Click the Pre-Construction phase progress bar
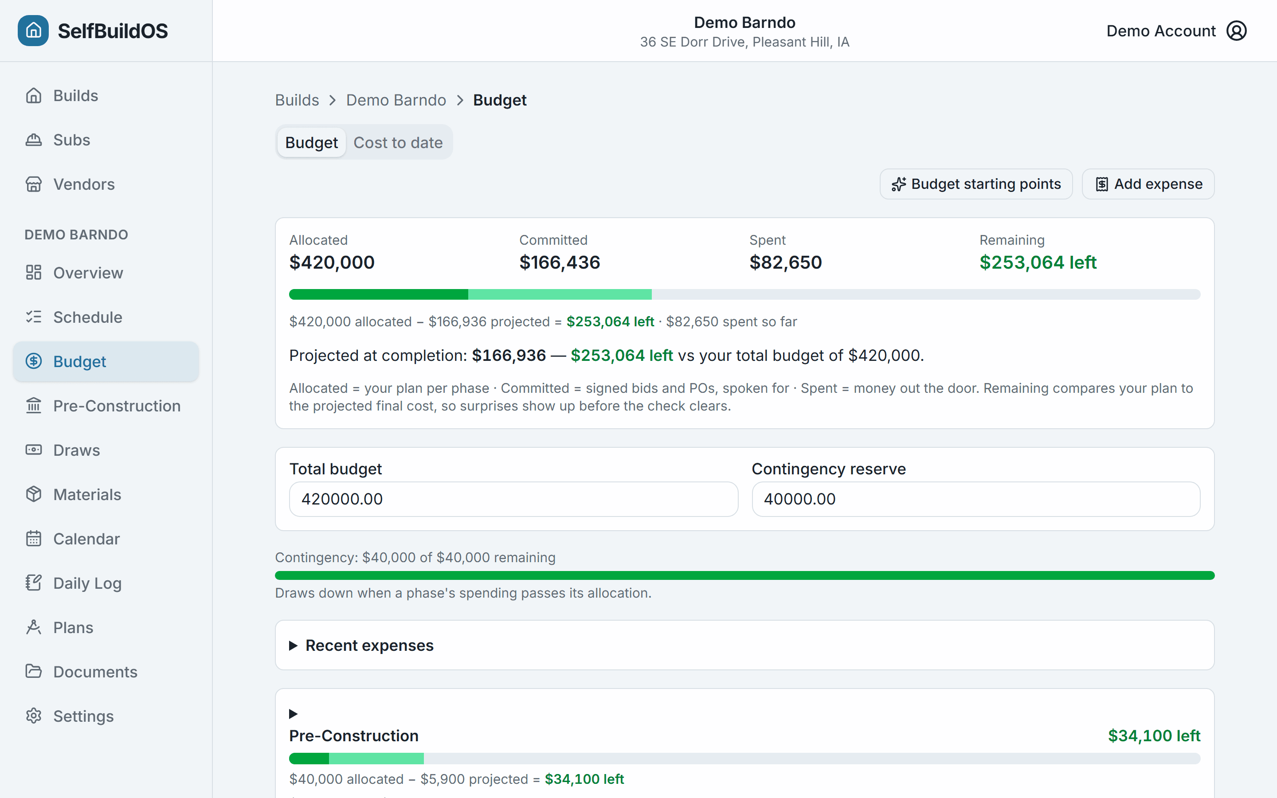Screen dimensions: 1277x798 tap(744, 759)
